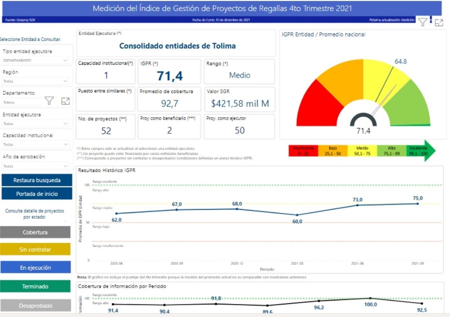This screenshot has width=450, height=317.
Task: Open the Región dropdown
Action: pyautogui.click(x=65, y=81)
